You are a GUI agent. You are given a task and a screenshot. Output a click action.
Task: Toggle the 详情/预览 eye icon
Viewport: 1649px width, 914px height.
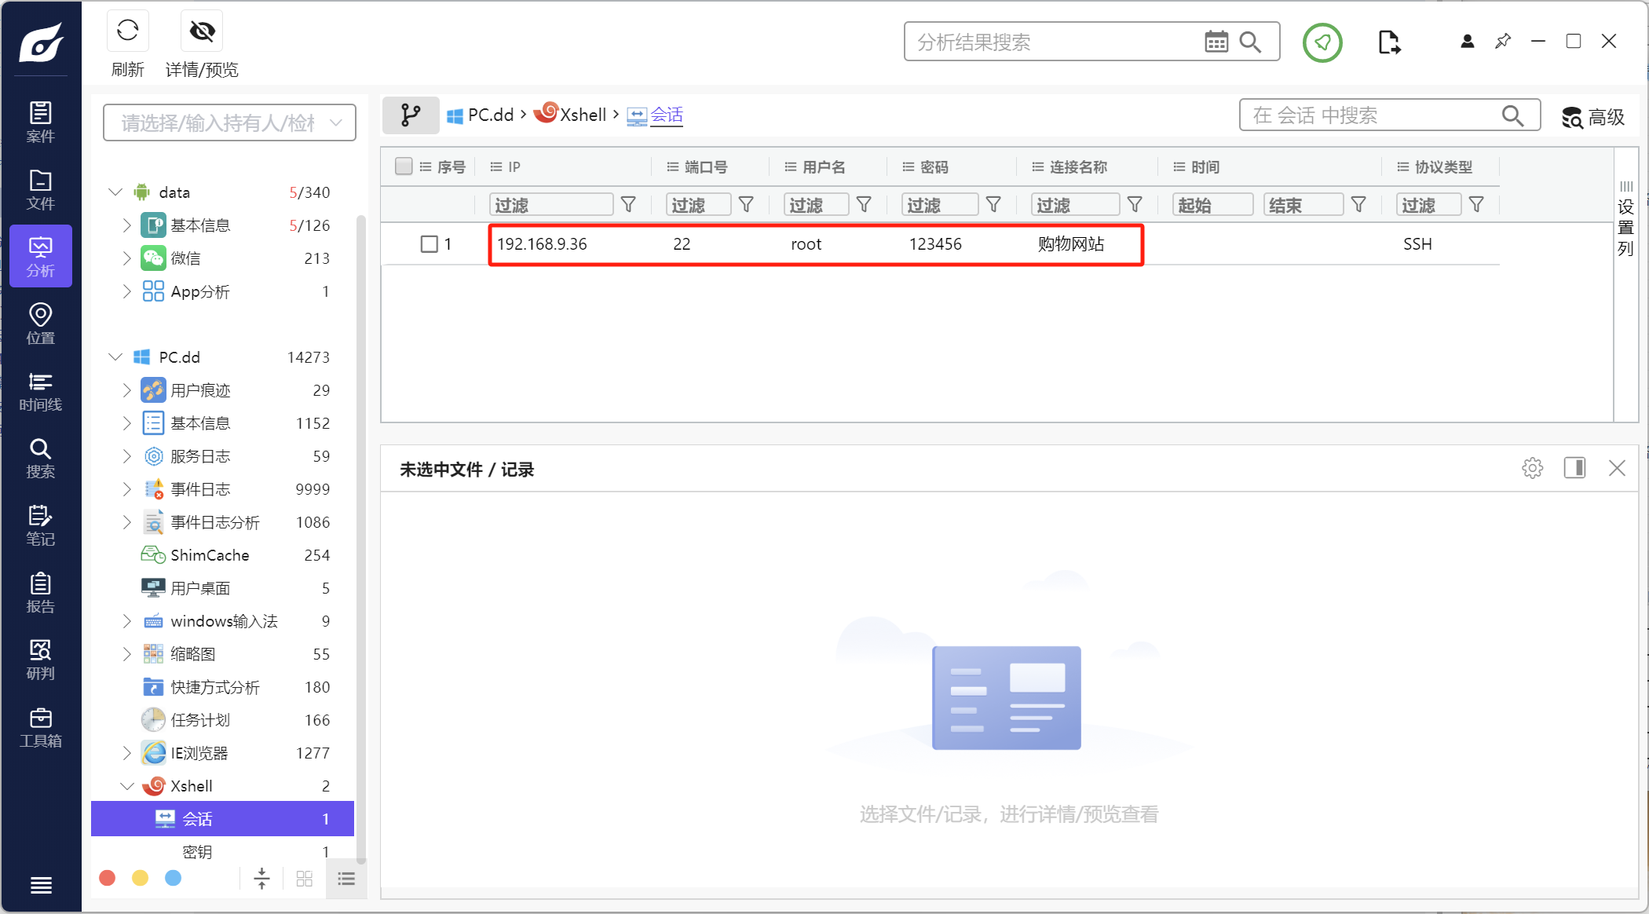point(202,31)
